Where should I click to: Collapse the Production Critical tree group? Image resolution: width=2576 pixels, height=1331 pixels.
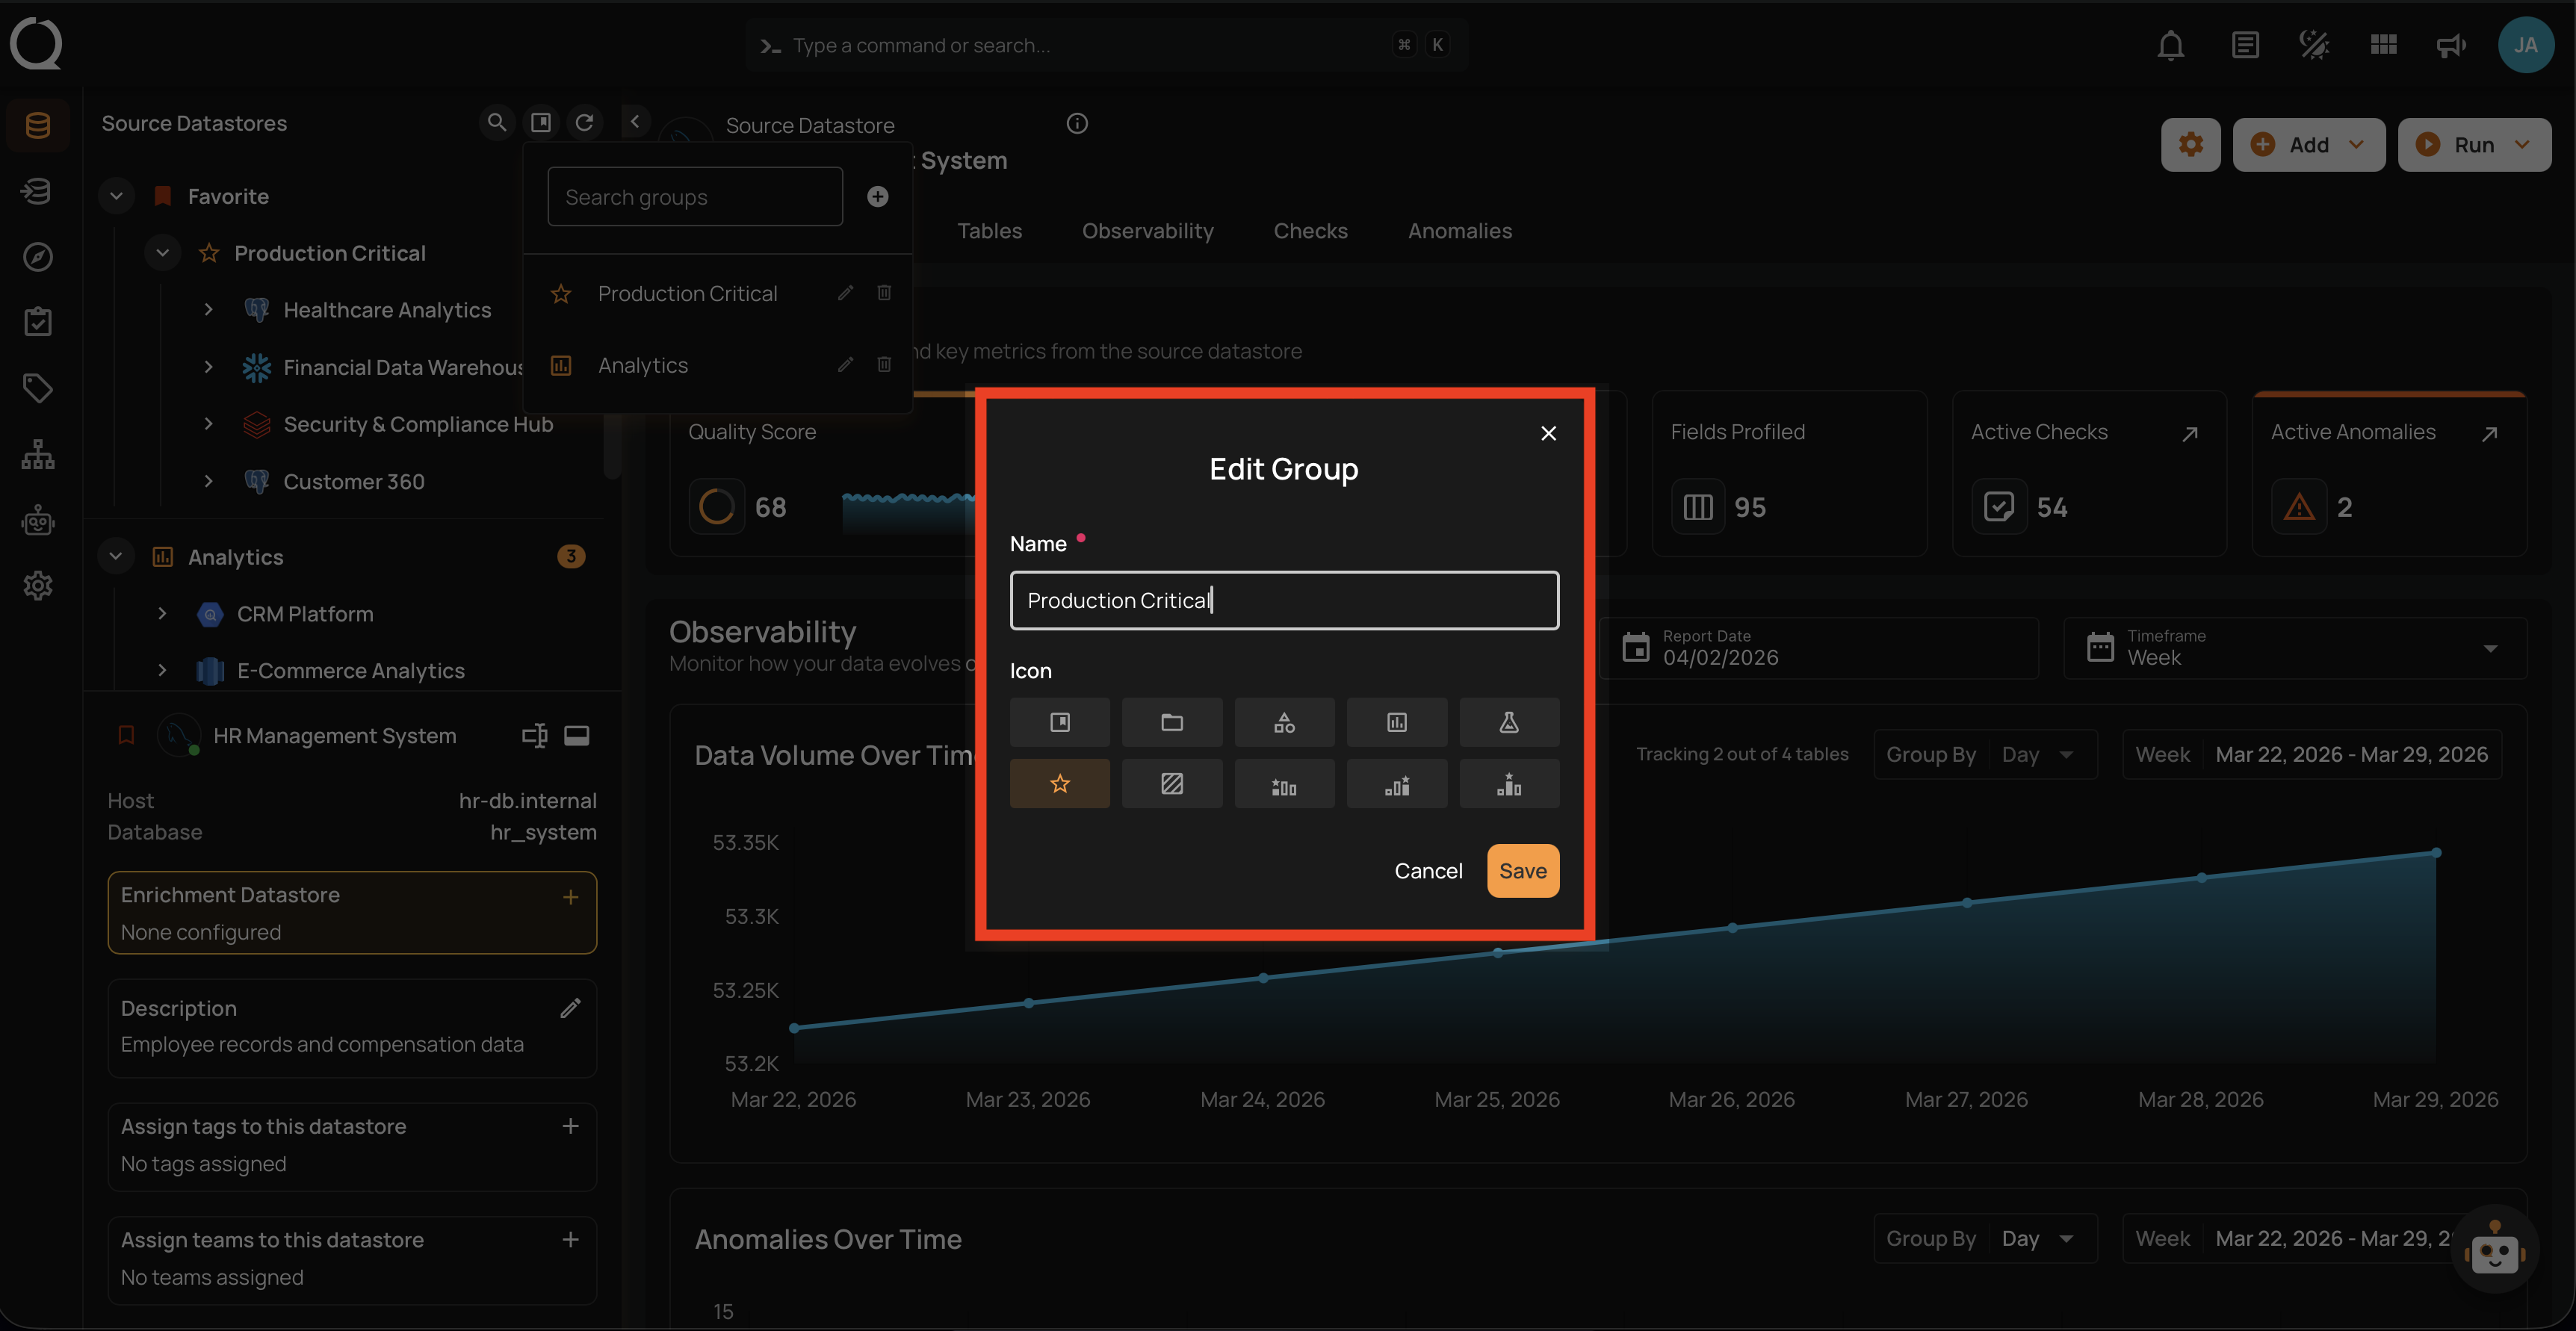pyautogui.click(x=162, y=253)
